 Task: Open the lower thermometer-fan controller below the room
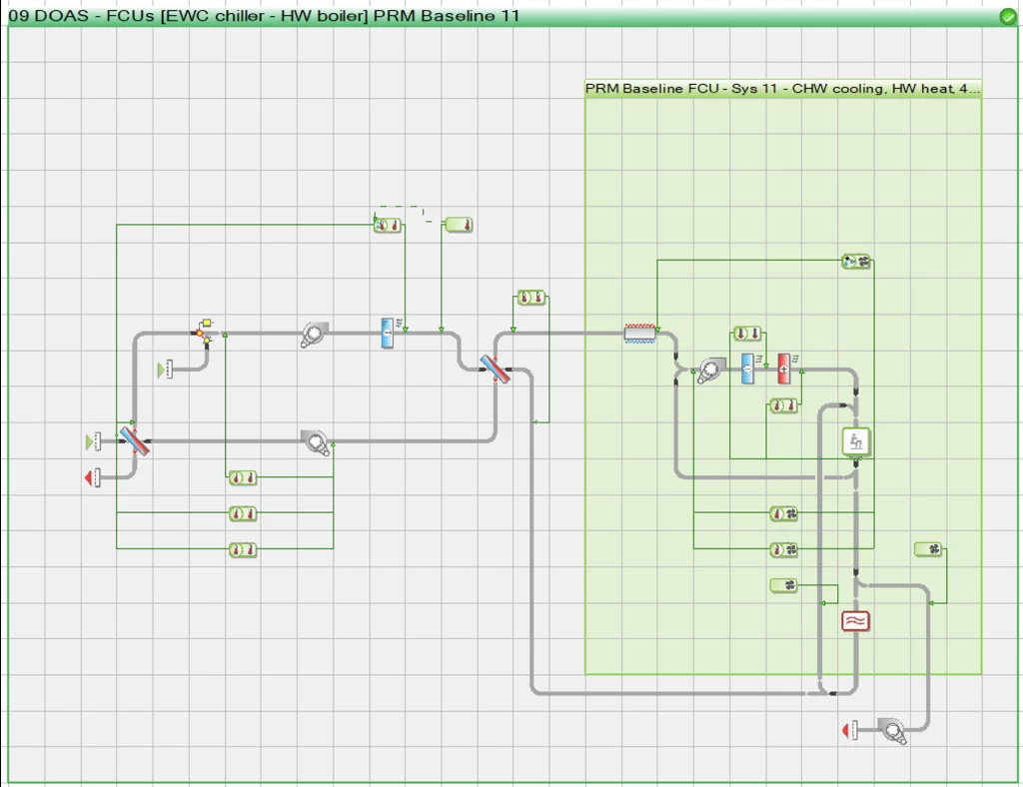[x=783, y=549]
